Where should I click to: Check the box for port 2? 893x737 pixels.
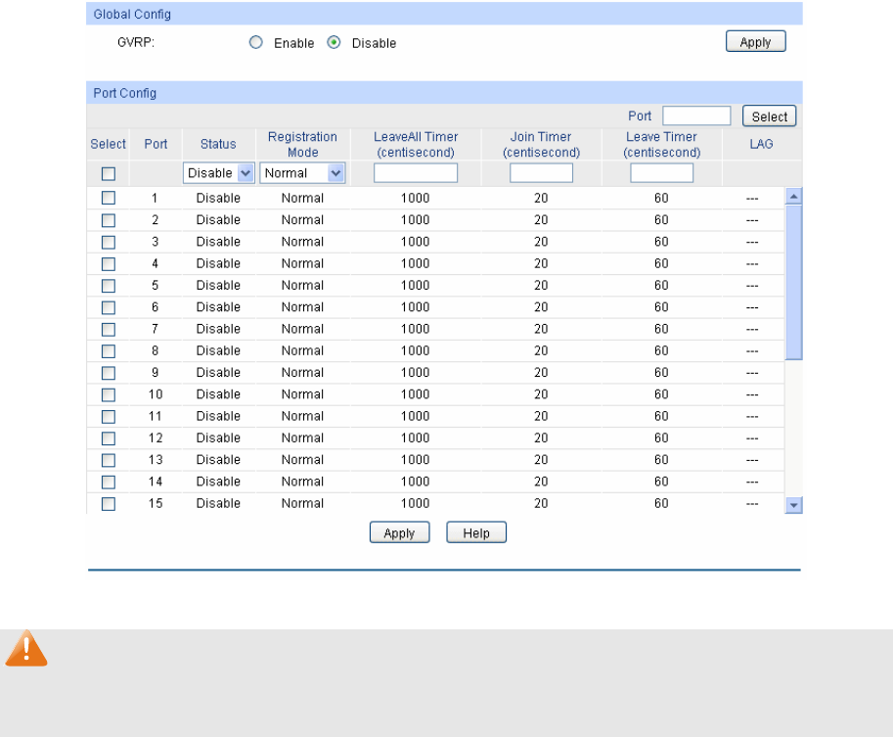109,220
